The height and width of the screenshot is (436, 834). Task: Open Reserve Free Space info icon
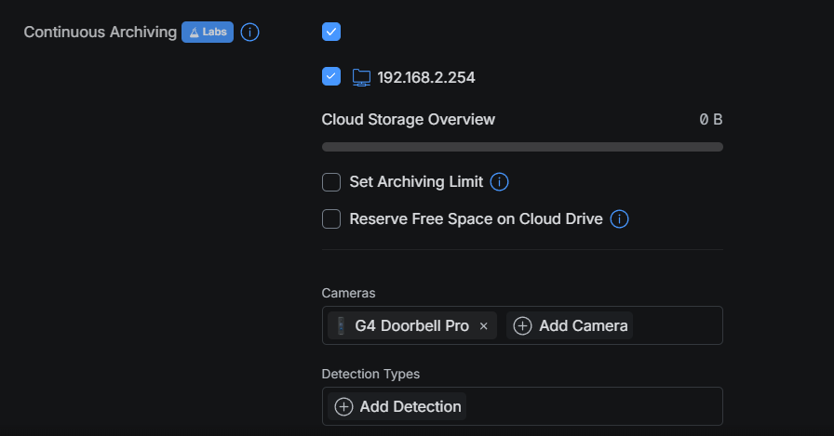[619, 218]
